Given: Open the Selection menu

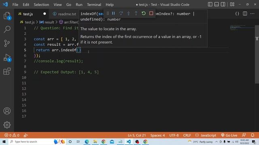Looking at the screenshot, I should click(x=41, y=4).
